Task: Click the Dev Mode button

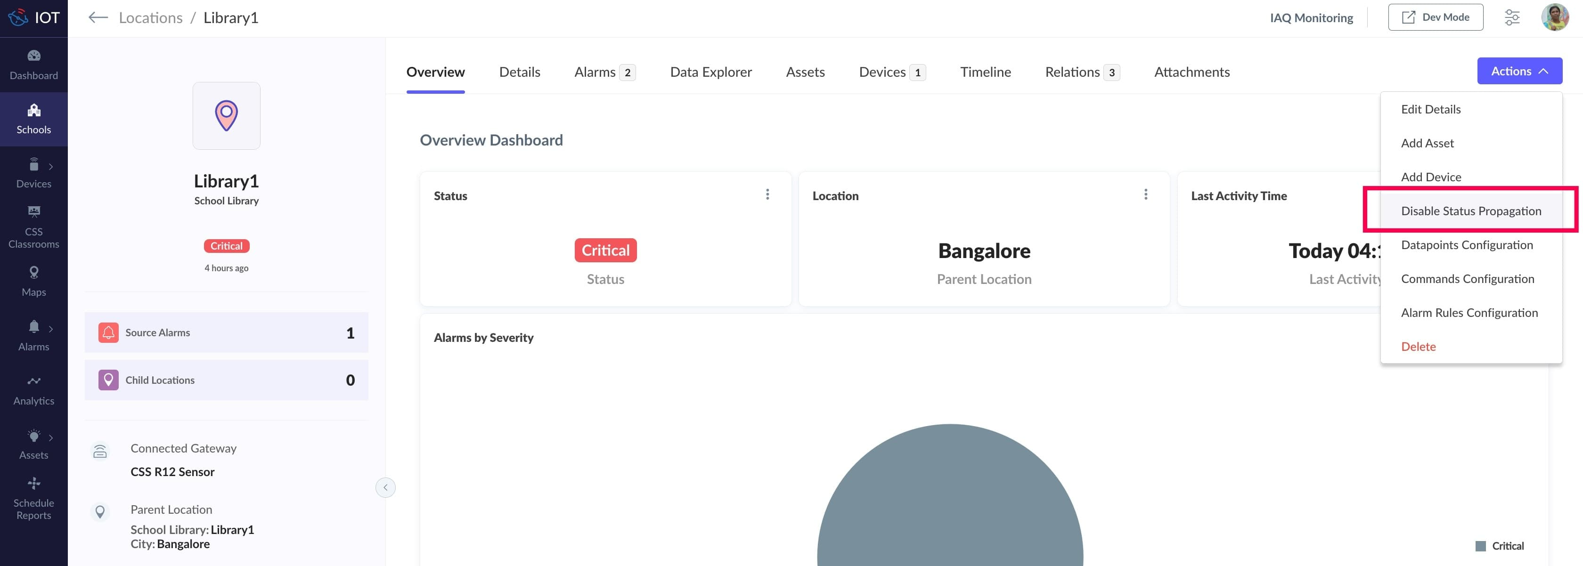Action: tap(1435, 17)
